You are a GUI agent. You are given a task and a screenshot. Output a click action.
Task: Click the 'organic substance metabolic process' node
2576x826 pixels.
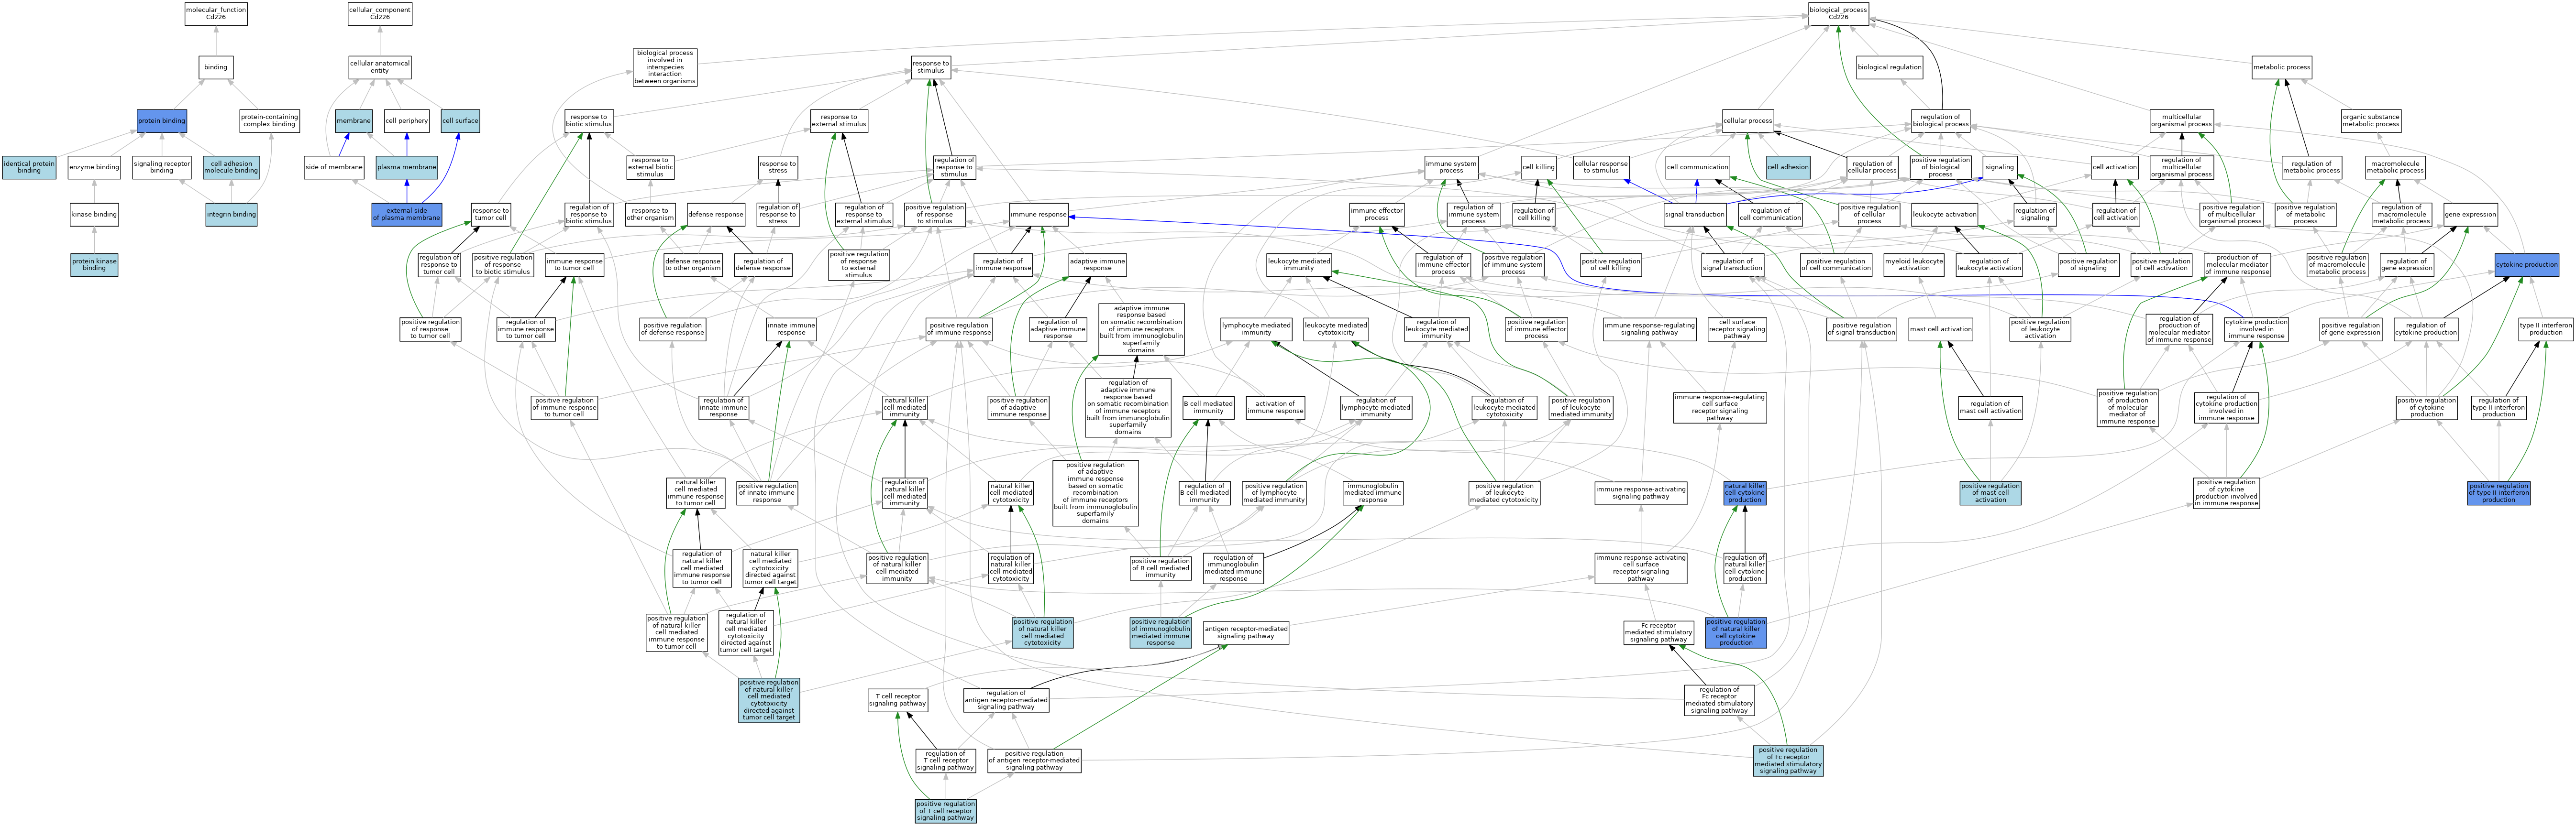coord(2371,121)
